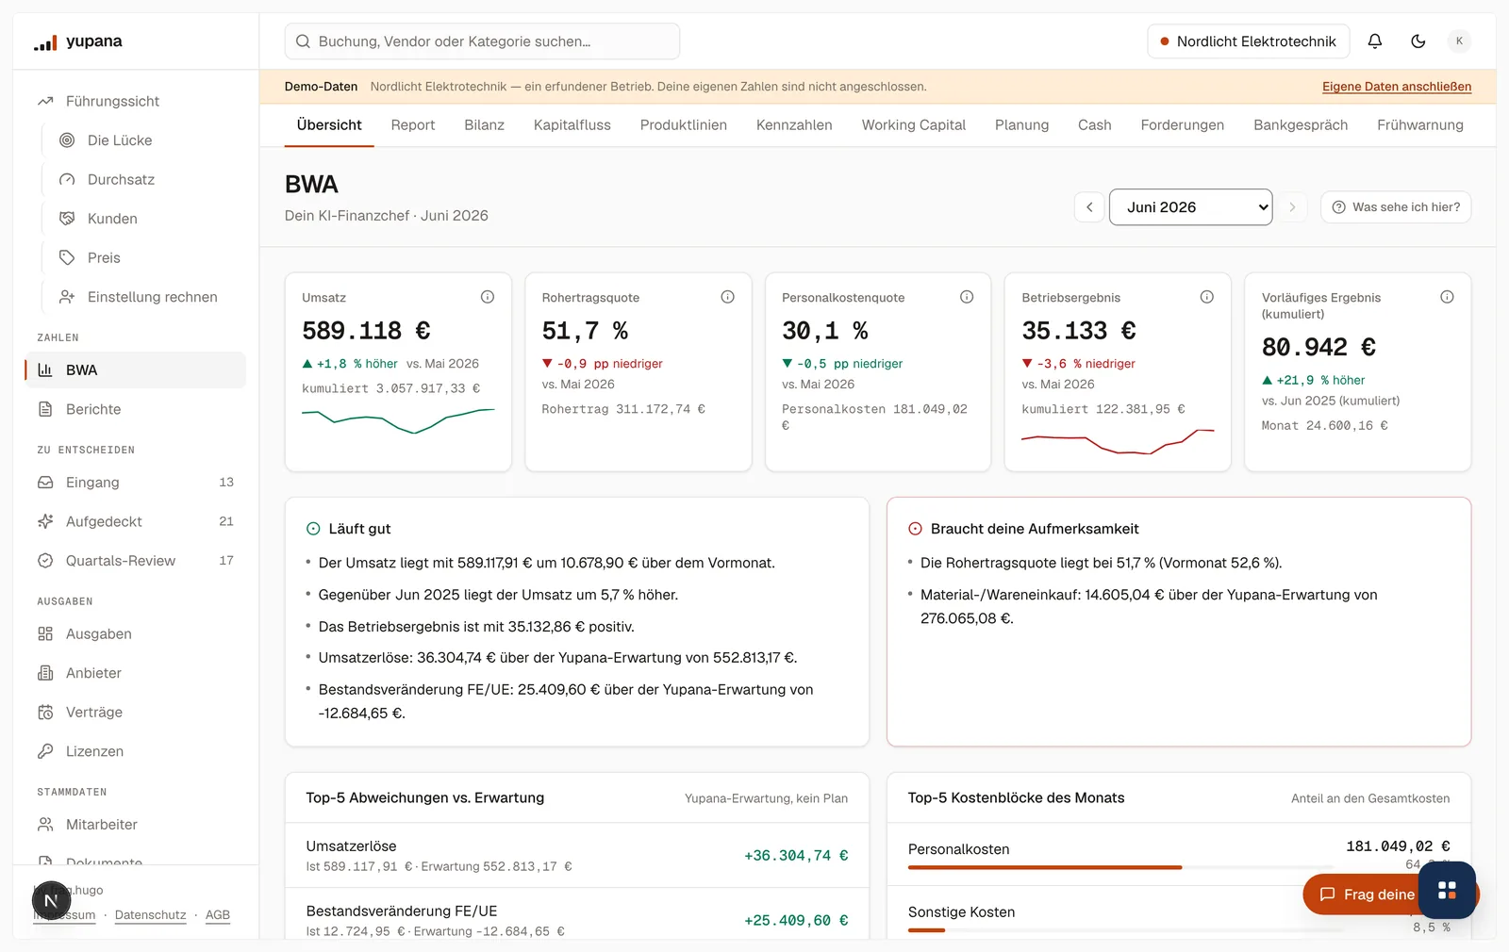Switch to the Bilanz tab
1509x952 pixels.
point(484,125)
